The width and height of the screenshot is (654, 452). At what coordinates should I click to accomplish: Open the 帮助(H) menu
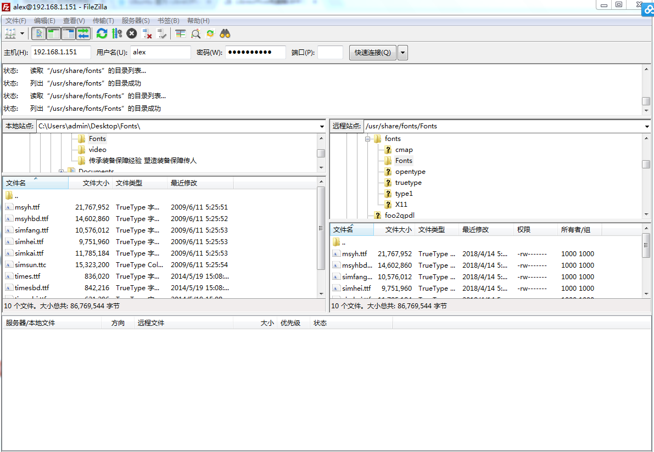[199, 21]
